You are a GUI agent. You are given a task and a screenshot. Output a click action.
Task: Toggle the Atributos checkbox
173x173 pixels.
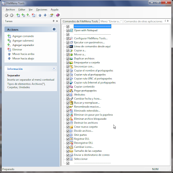[x=68, y=95]
